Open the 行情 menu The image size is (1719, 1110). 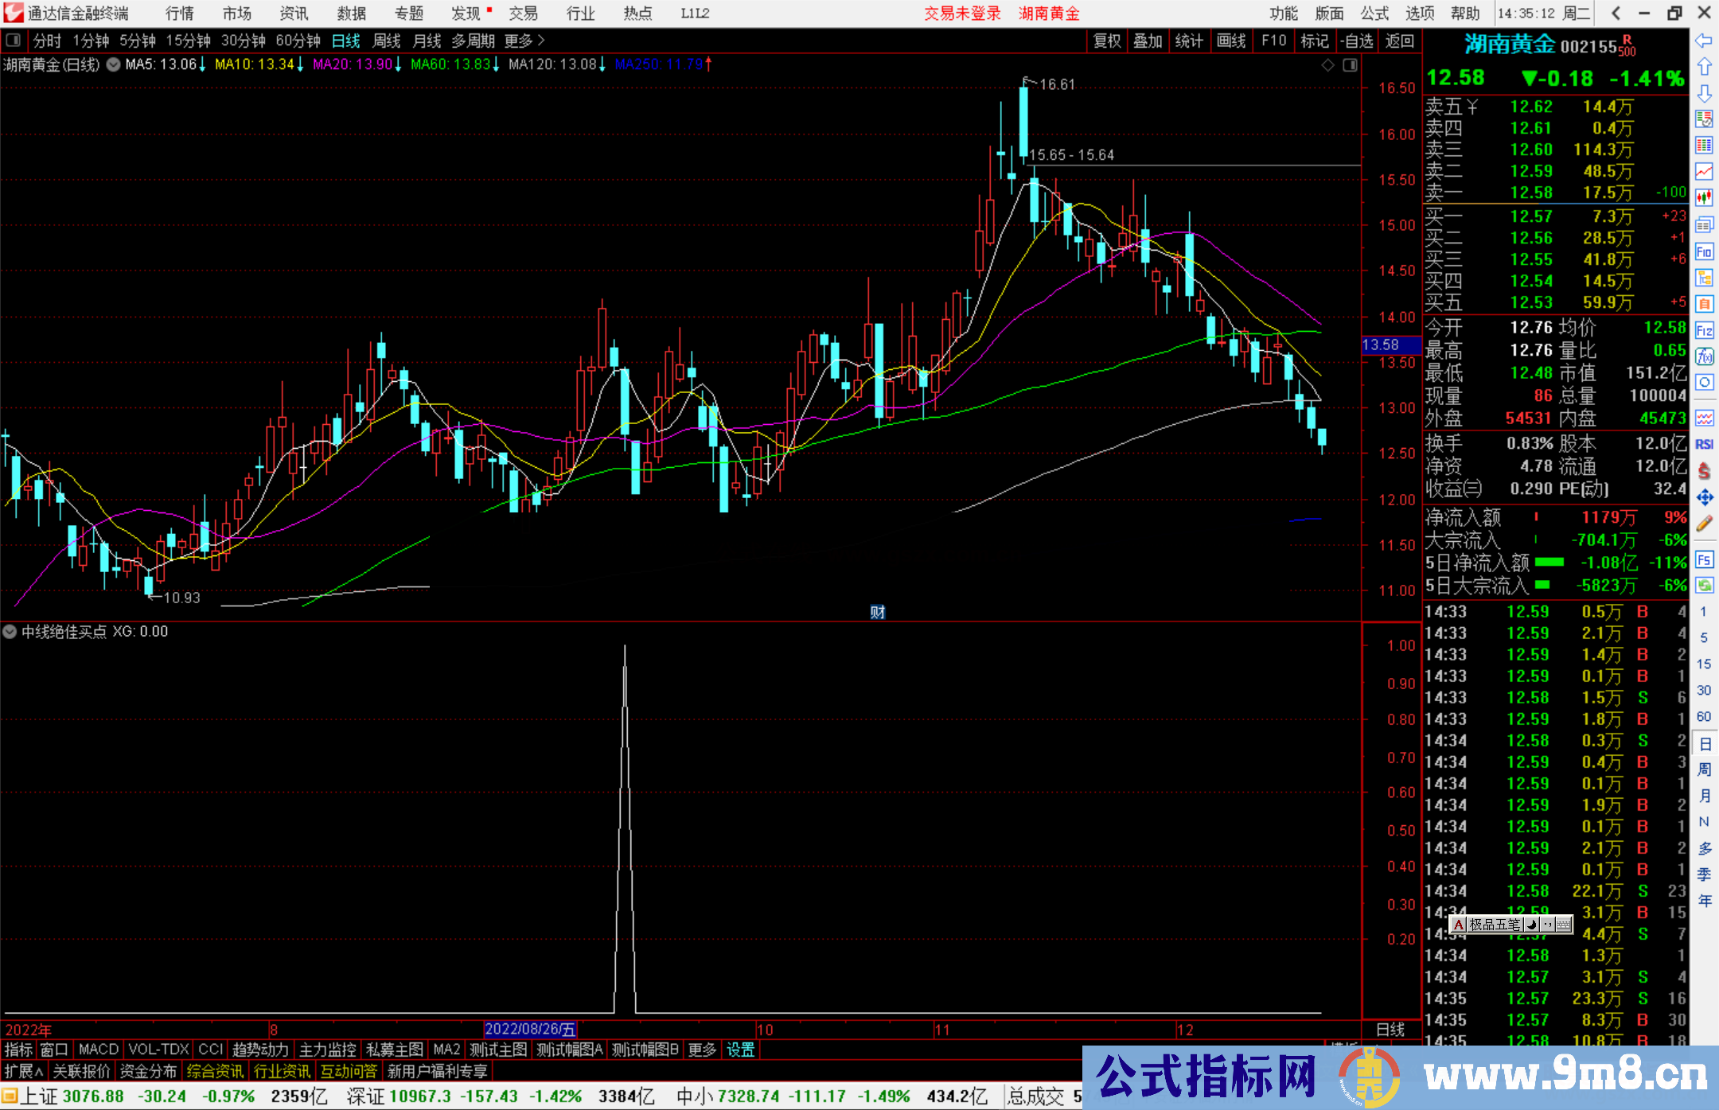click(180, 14)
